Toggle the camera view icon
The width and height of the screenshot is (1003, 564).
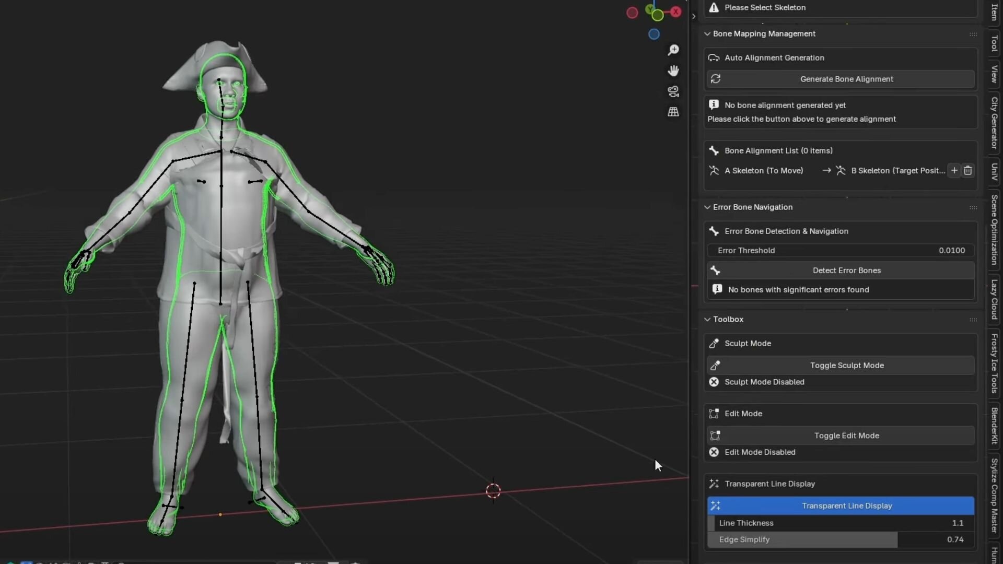coord(673,91)
